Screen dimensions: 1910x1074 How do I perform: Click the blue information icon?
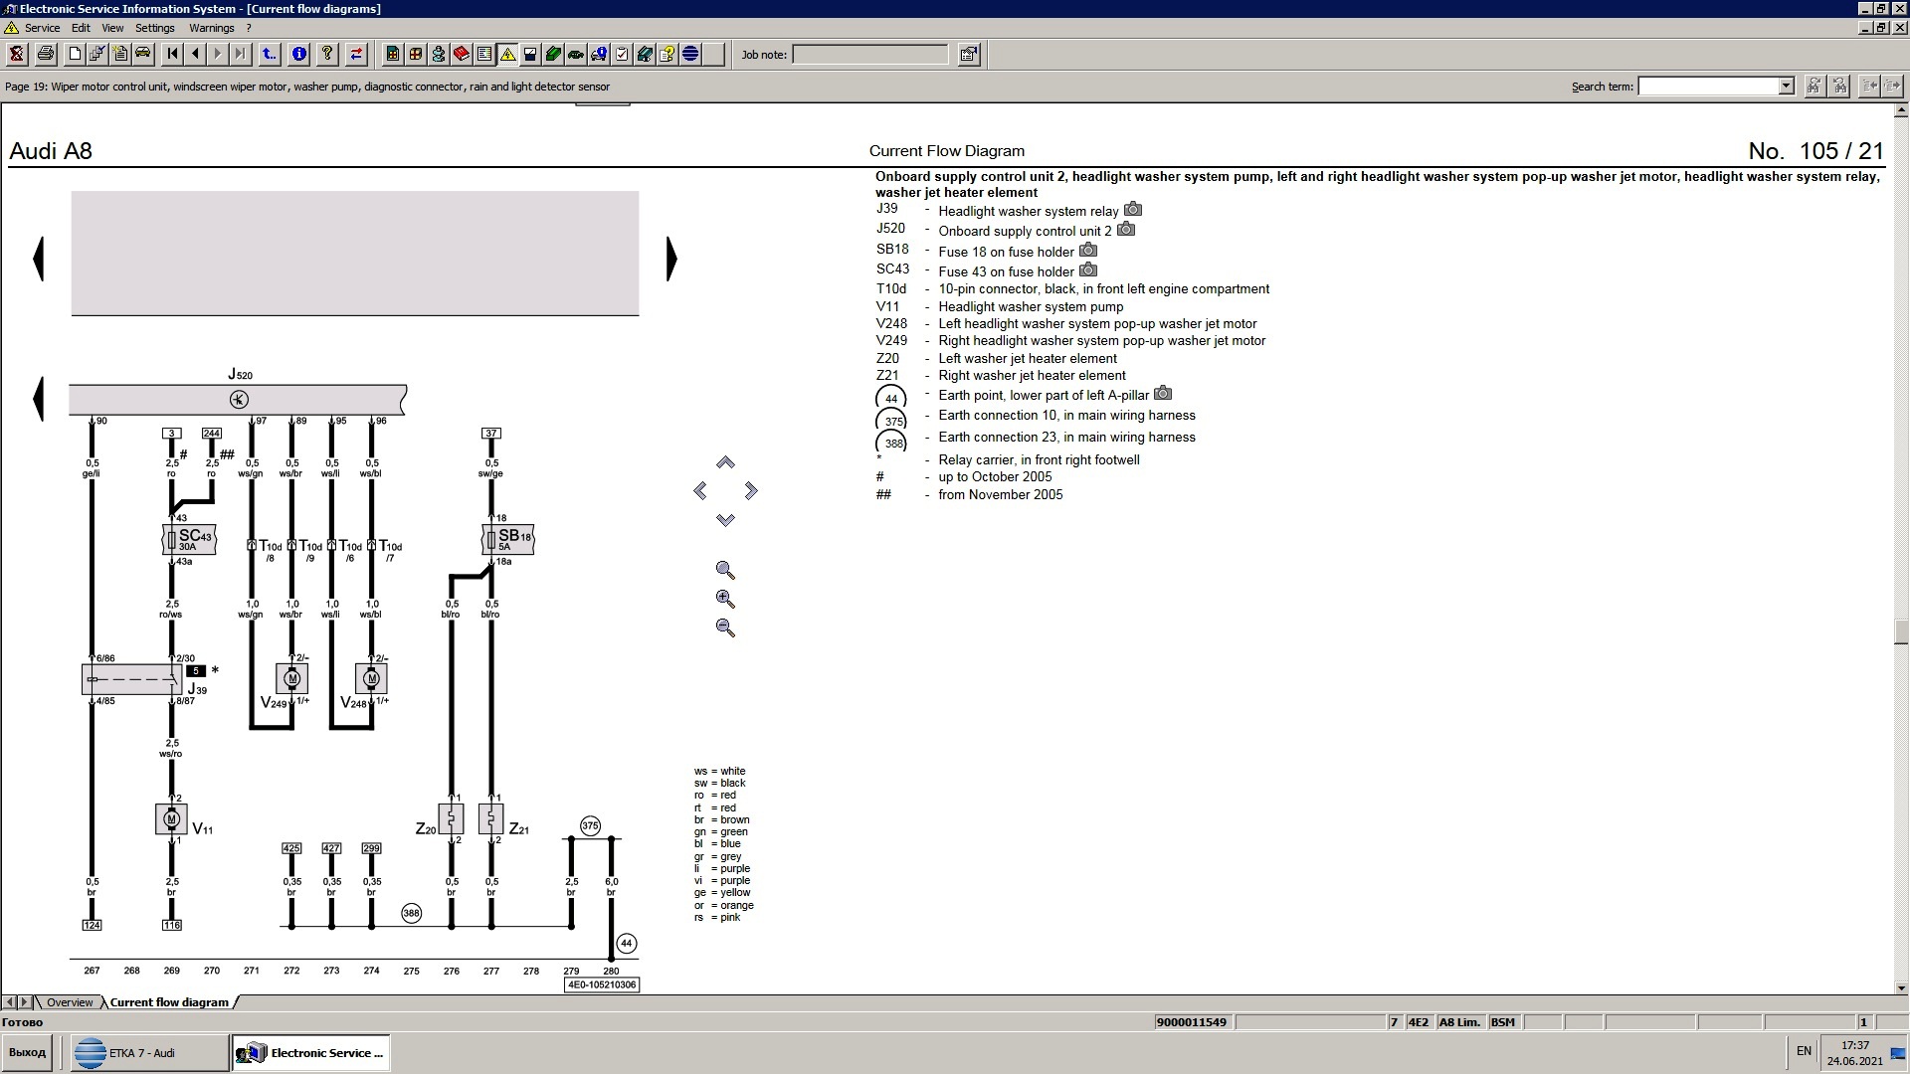pos(298,55)
